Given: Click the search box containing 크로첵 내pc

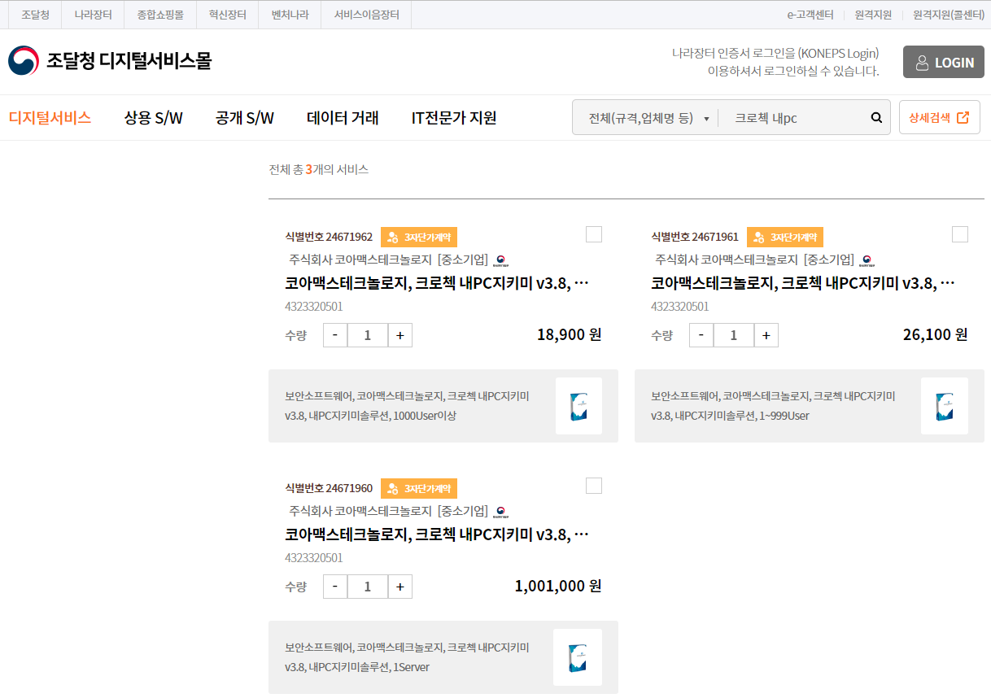Looking at the screenshot, I should tap(793, 118).
